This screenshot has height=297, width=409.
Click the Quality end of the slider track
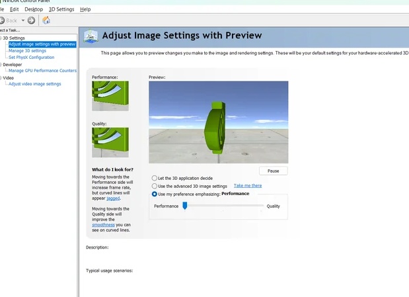coord(262,206)
